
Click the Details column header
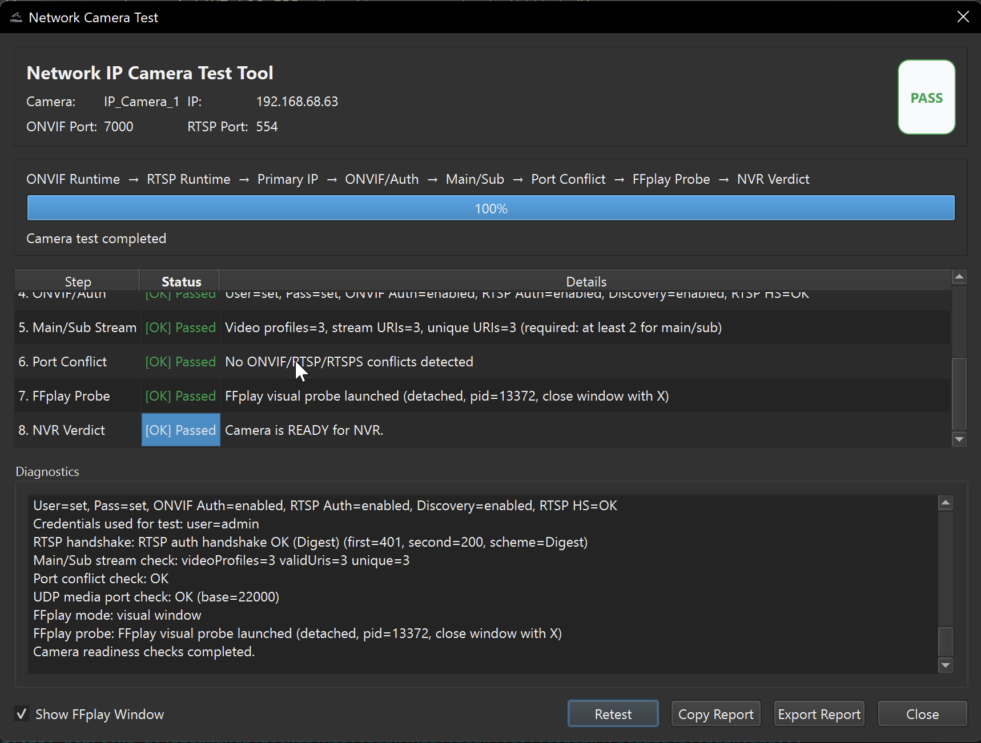[586, 281]
